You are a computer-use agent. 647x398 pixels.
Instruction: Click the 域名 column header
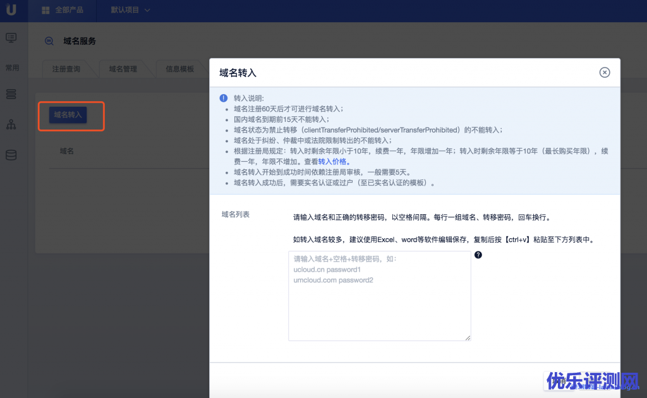click(67, 152)
